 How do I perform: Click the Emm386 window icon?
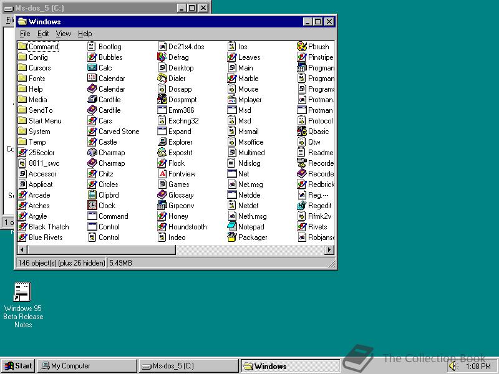(x=162, y=110)
